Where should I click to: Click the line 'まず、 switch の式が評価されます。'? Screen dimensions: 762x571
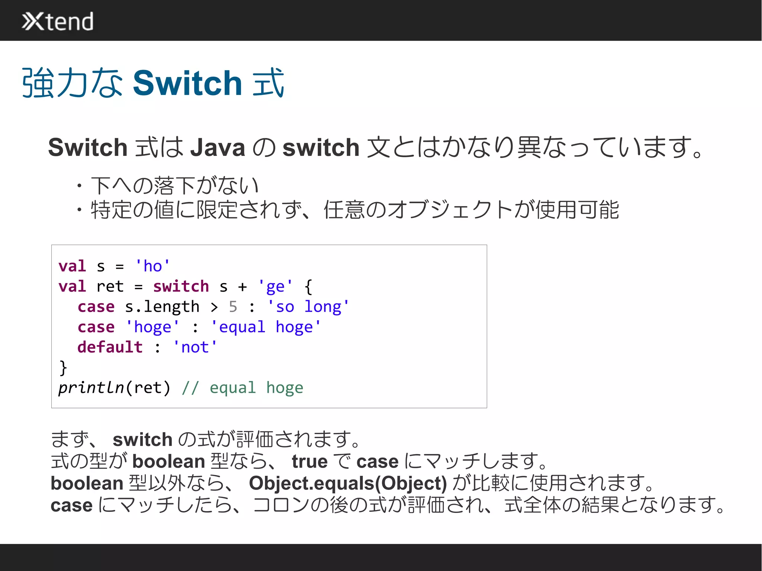click(x=206, y=439)
